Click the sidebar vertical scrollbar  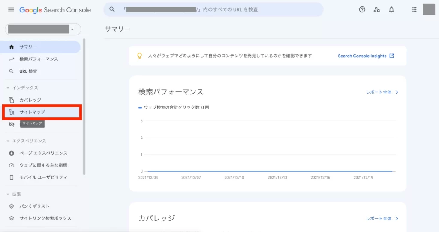pos(84,107)
